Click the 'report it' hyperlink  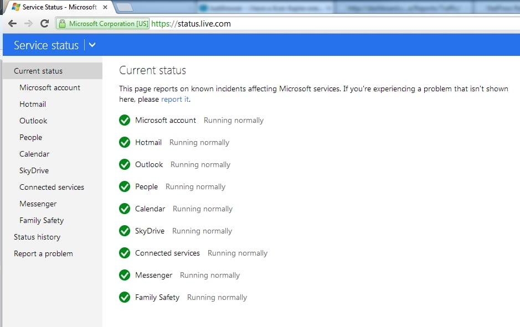click(175, 100)
